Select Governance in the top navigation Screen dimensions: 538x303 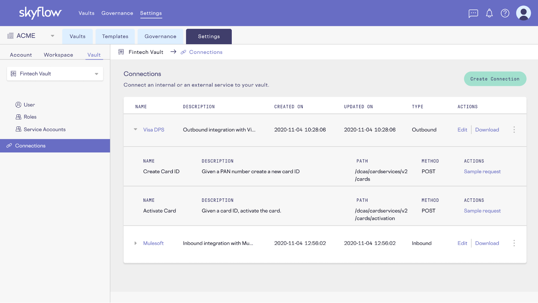click(x=117, y=13)
